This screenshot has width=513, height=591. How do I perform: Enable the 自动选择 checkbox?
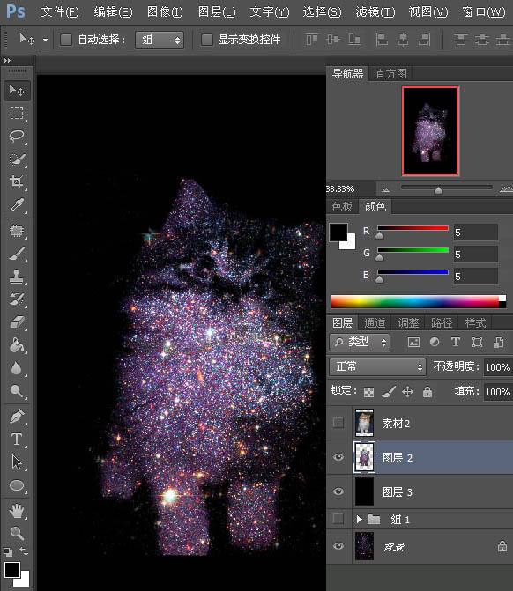click(66, 40)
